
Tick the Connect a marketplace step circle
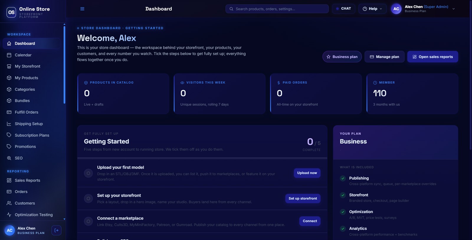click(x=88, y=221)
